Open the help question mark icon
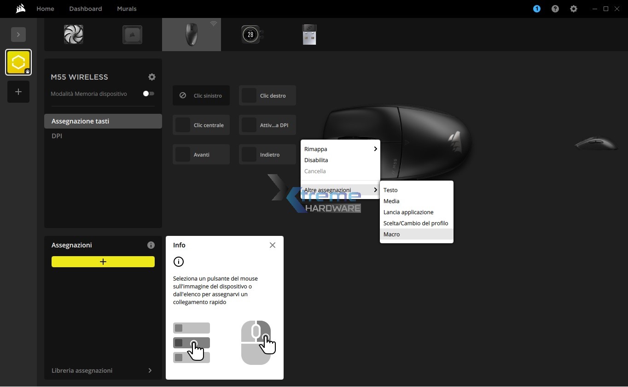The image size is (628, 387). pyautogui.click(x=555, y=9)
